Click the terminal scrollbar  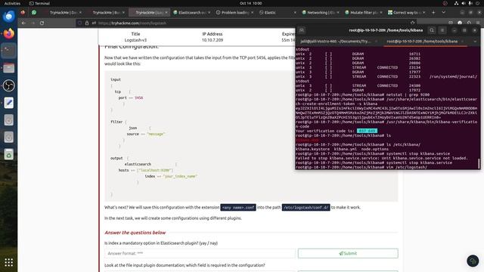pos(479,163)
